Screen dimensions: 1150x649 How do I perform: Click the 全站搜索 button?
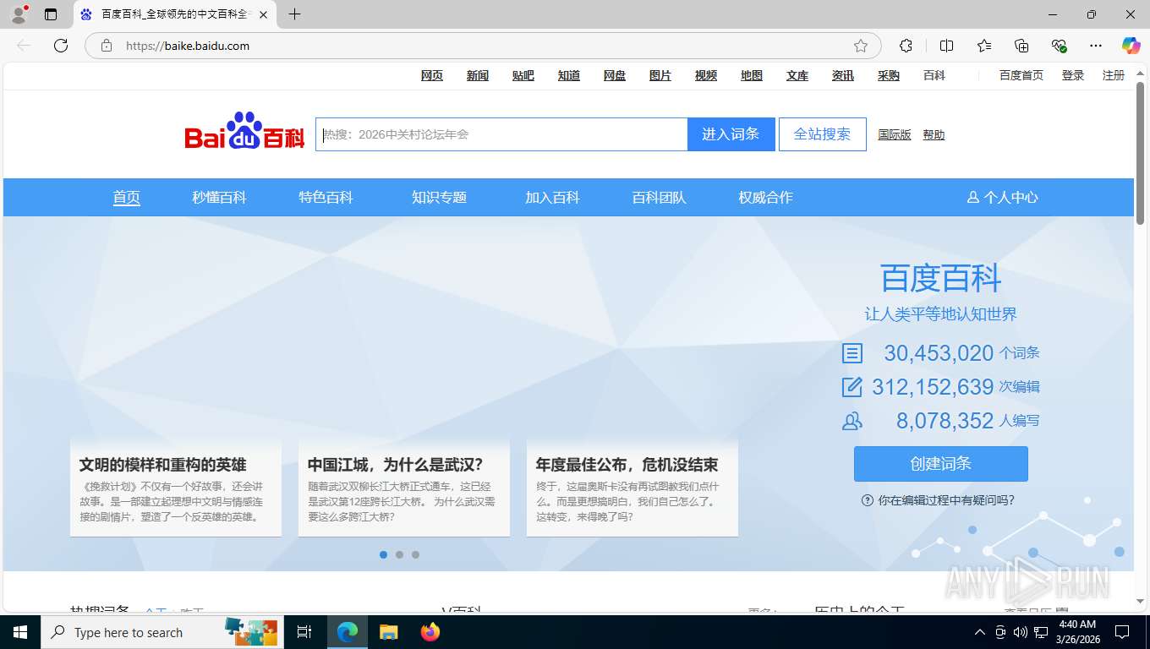point(823,134)
